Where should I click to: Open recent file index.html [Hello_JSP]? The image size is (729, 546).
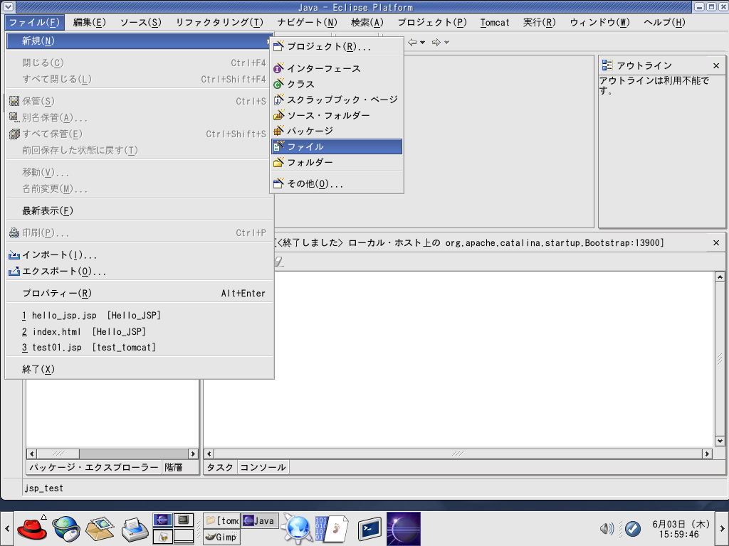[x=140, y=332]
